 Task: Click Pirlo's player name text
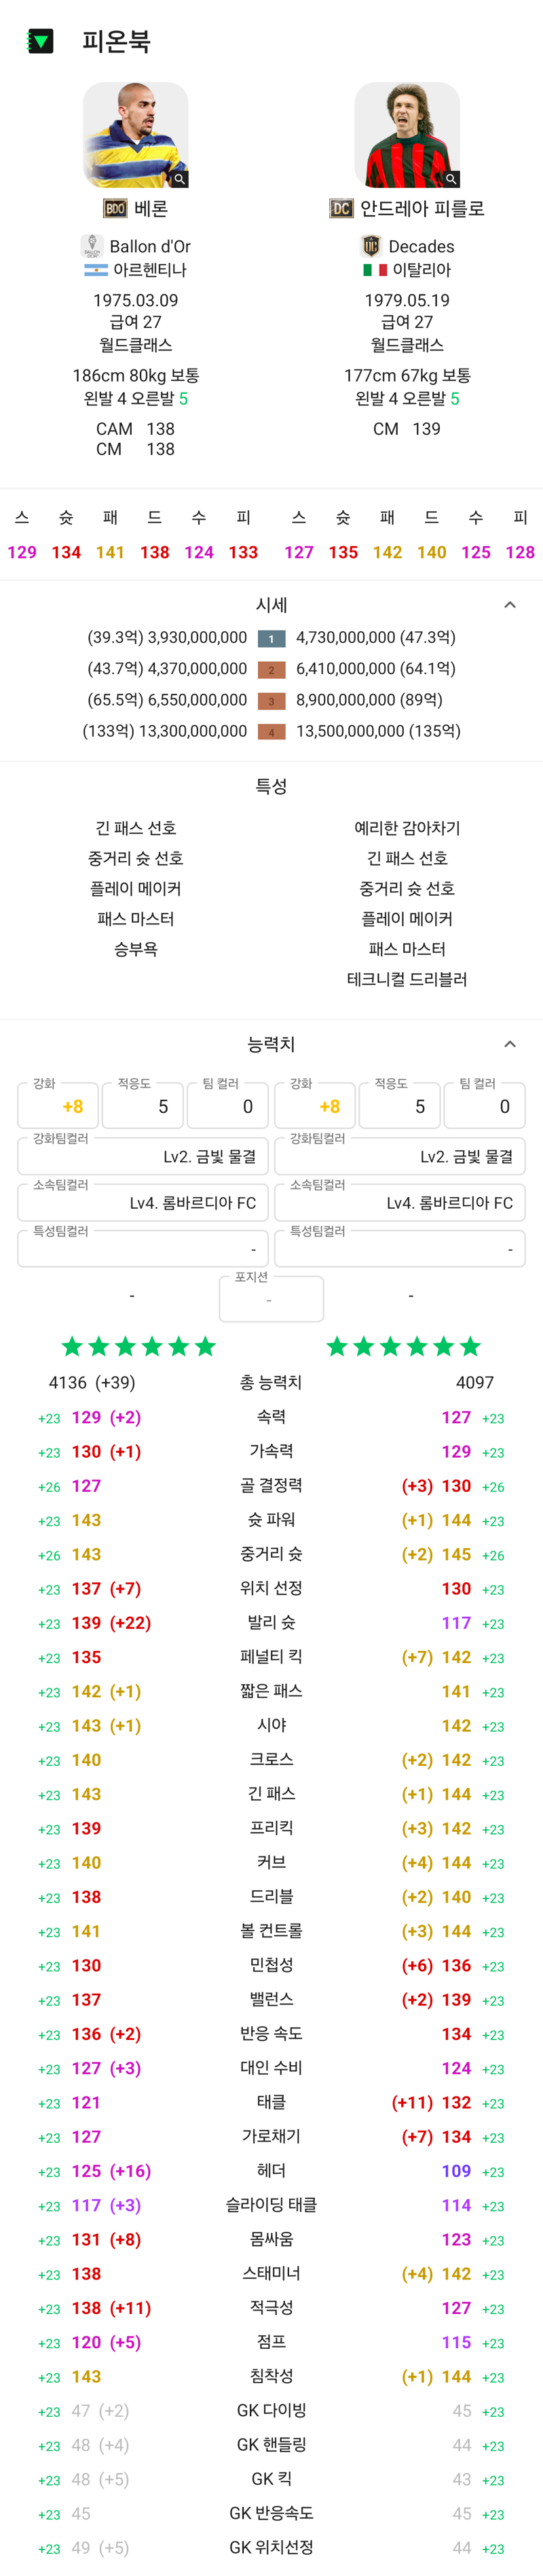pos(422,209)
